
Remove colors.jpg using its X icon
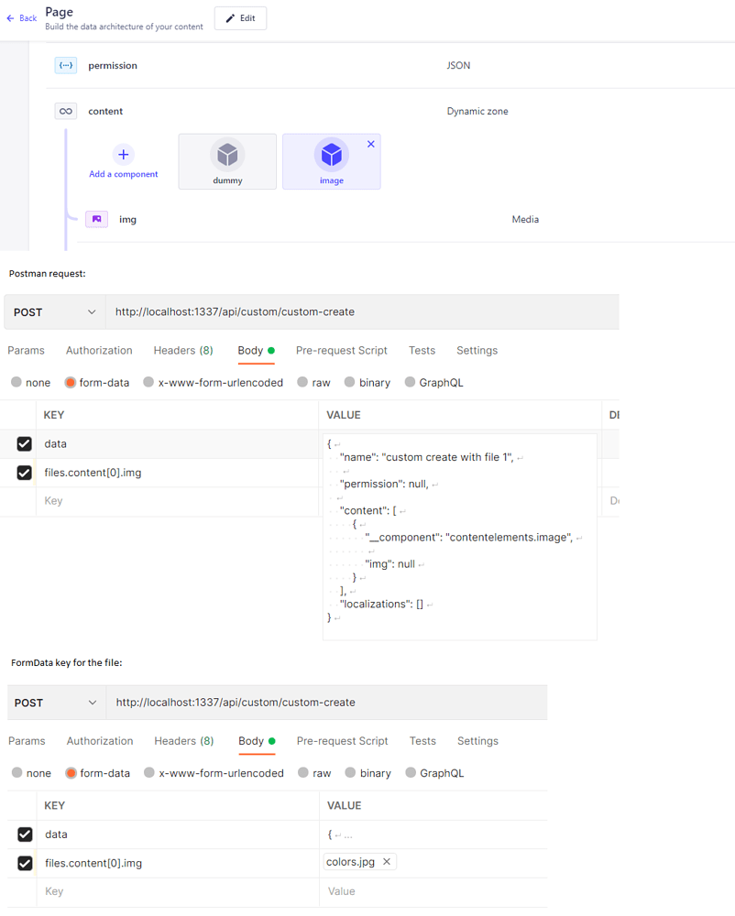coord(386,862)
